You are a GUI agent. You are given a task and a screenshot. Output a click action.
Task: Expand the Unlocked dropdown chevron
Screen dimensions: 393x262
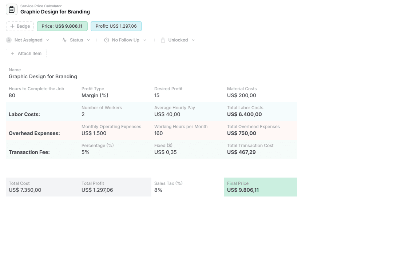[193, 40]
